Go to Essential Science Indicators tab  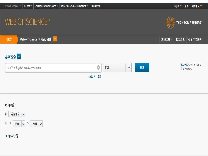[75, 6]
